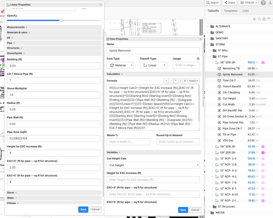Image resolution: width=273 pixels, height=218 pixels.
Task: Click the tree hierarchy view icon
Action: click(255, 19)
